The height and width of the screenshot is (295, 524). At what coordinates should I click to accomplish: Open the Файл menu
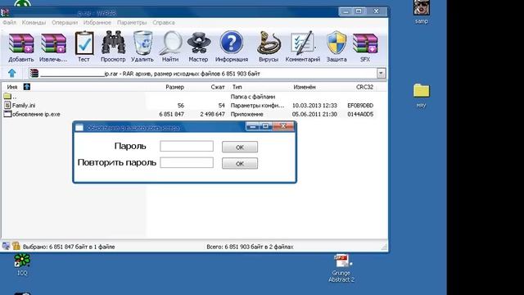(9, 23)
